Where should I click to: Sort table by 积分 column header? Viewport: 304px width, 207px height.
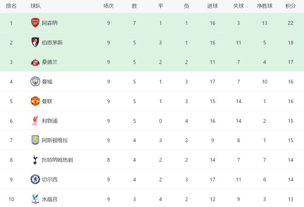click(290, 6)
